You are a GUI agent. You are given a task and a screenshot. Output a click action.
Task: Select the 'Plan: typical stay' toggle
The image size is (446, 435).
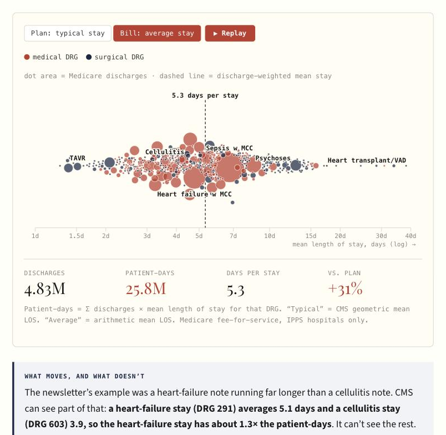[68, 33]
